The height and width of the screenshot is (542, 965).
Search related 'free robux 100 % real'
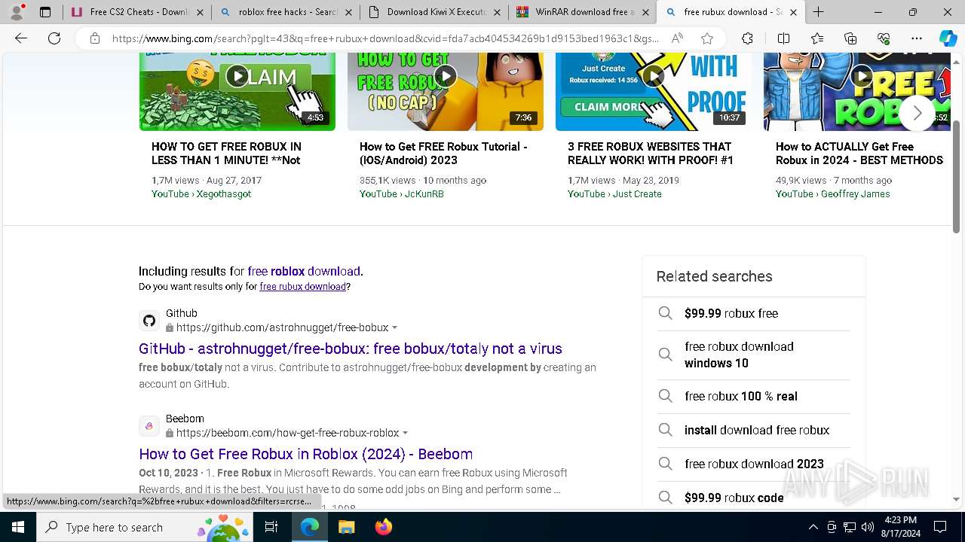[x=754, y=396]
